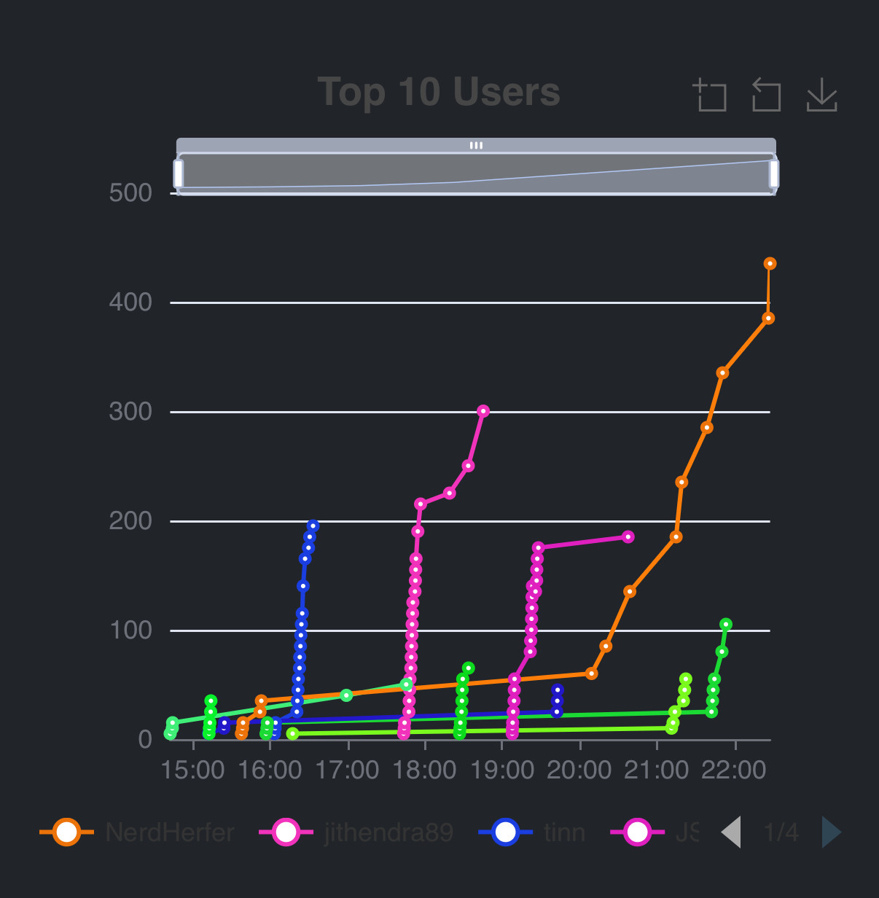Go to next legend page arrow

click(x=832, y=832)
